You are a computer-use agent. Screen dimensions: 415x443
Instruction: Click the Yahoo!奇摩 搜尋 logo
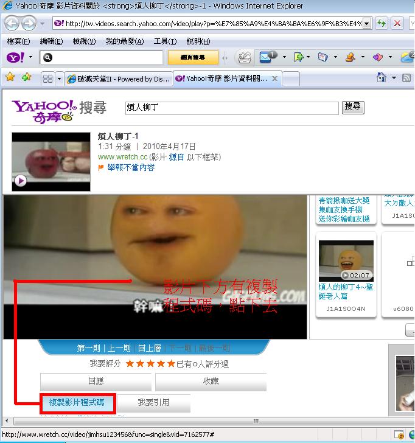point(59,111)
